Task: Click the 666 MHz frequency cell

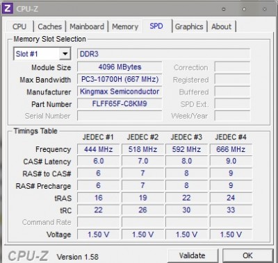Action: pyautogui.click(x=231, y=149)
